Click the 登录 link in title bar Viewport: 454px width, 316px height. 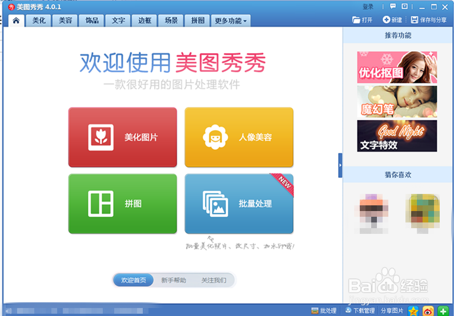point(368,7)
